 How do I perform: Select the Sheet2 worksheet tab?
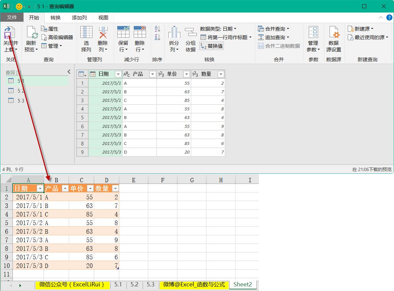(242, 284)
